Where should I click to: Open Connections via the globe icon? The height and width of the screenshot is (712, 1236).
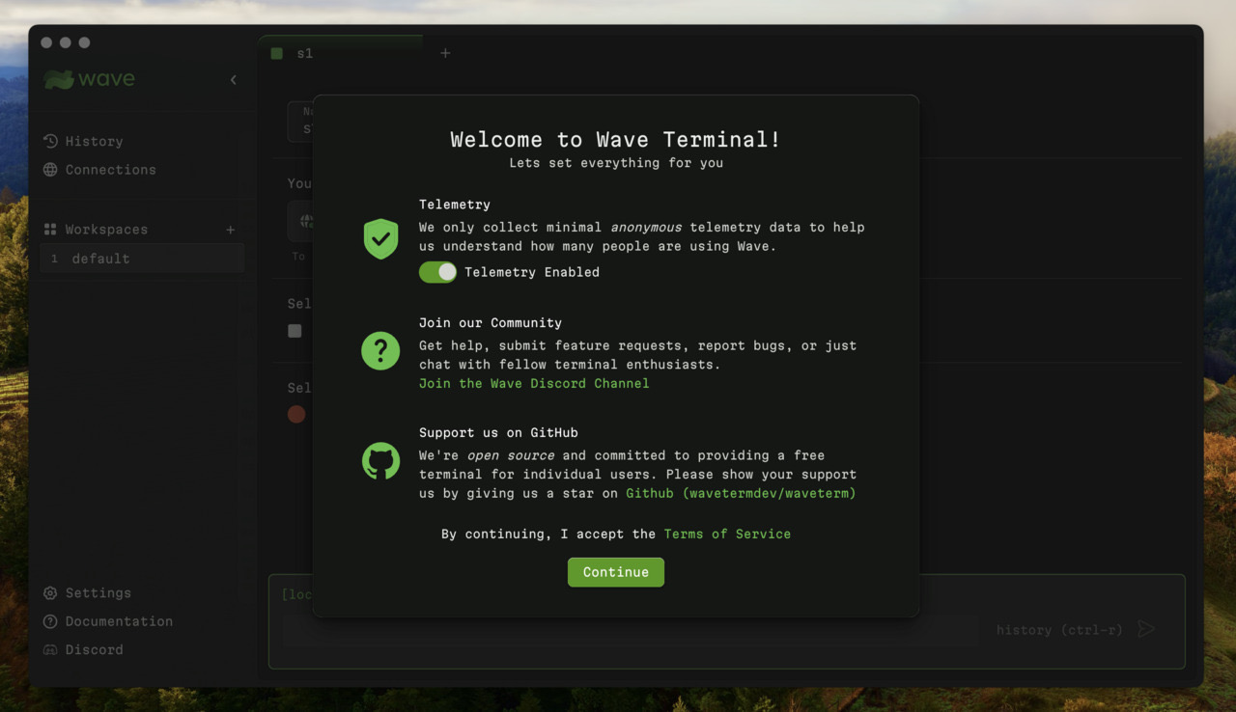(x=49, y=170)
